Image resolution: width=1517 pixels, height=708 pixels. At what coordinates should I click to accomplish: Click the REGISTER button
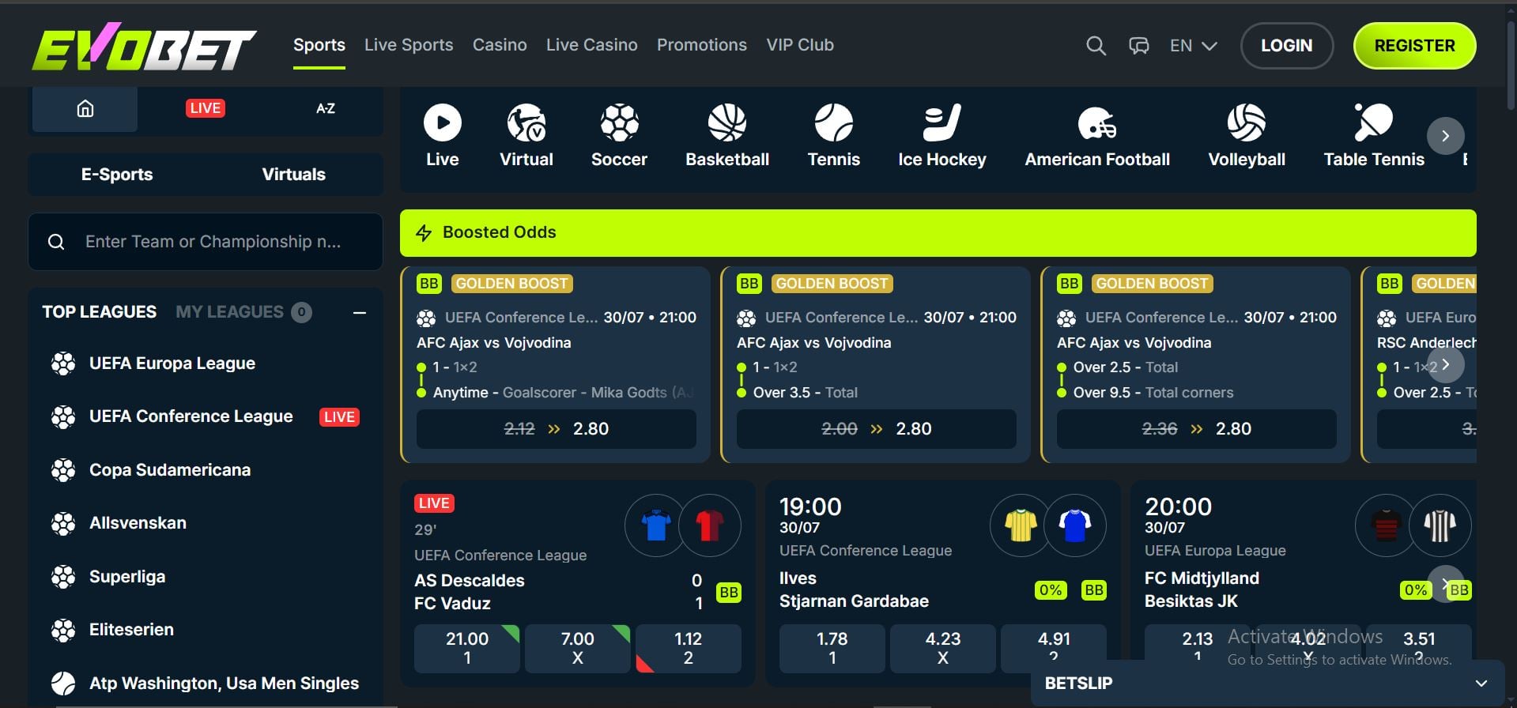pyautogui.click(x=1415, y=46)
